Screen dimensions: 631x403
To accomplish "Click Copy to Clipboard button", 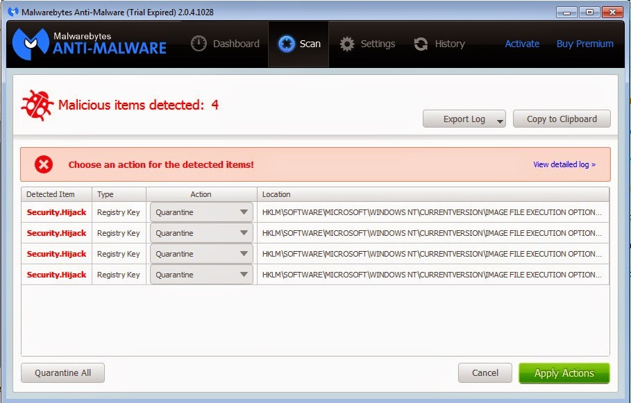I will (562, 119).
